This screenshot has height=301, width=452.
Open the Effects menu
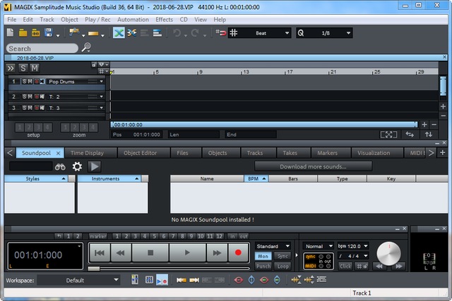click(x=164, y=19)
